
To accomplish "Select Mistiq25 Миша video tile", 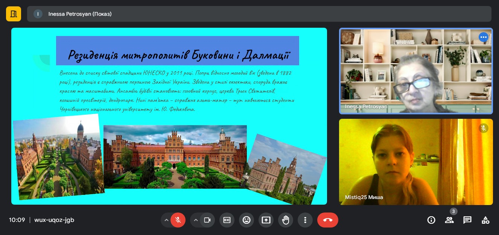I will tap(416, 162).
